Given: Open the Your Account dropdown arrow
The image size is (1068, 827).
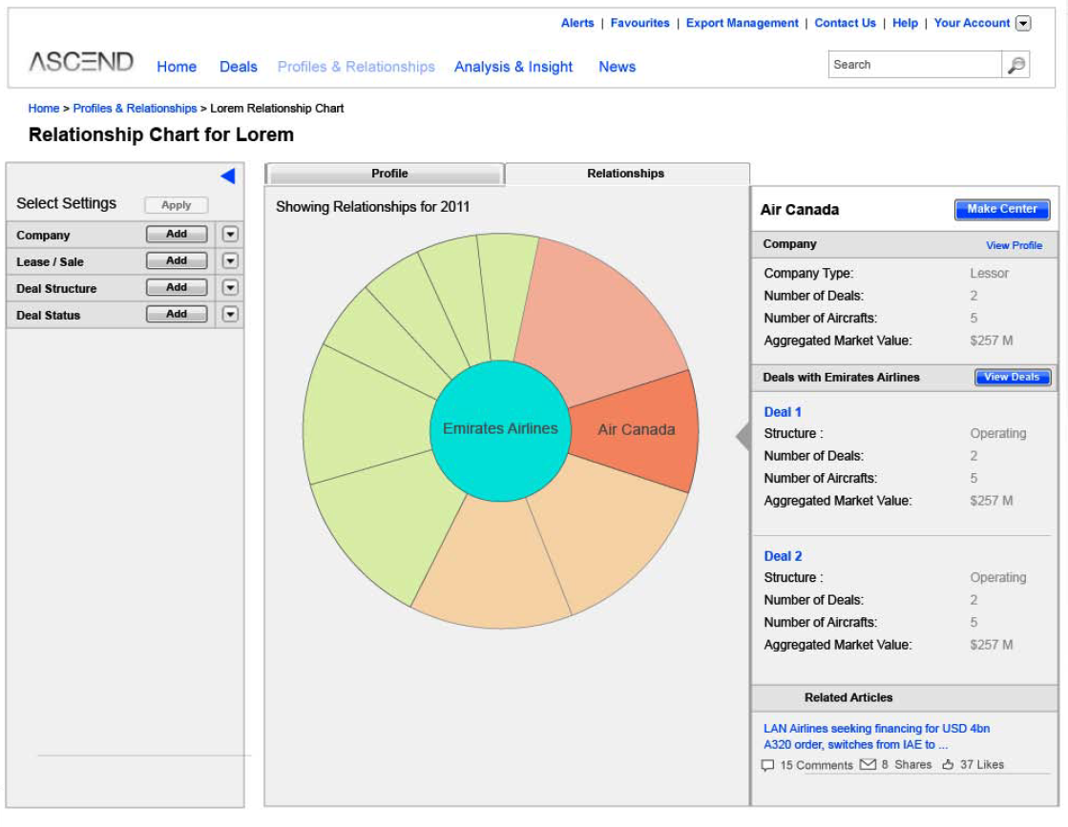Looking at the screenshot, I should click(x=1023, y=23).
